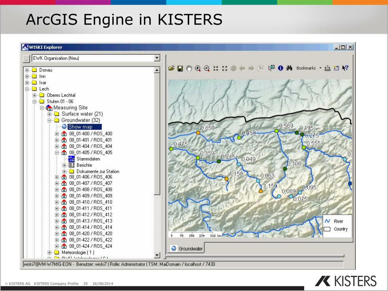Click the What's This help pointer icon
Screen dimensions: 388x291
tap(345, 68)
